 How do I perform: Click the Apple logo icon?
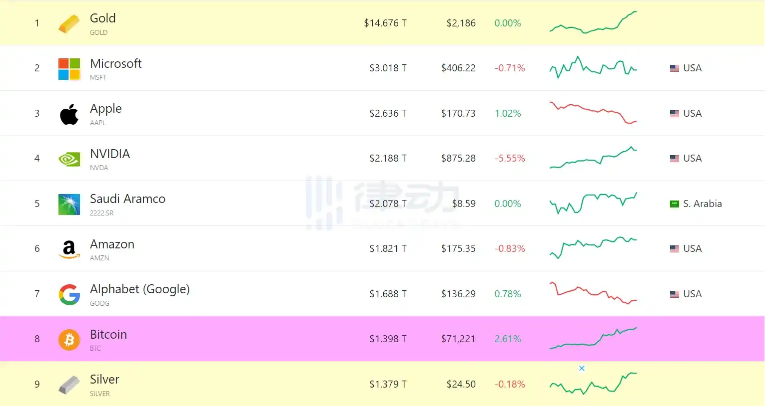click(x=69, y=114)
